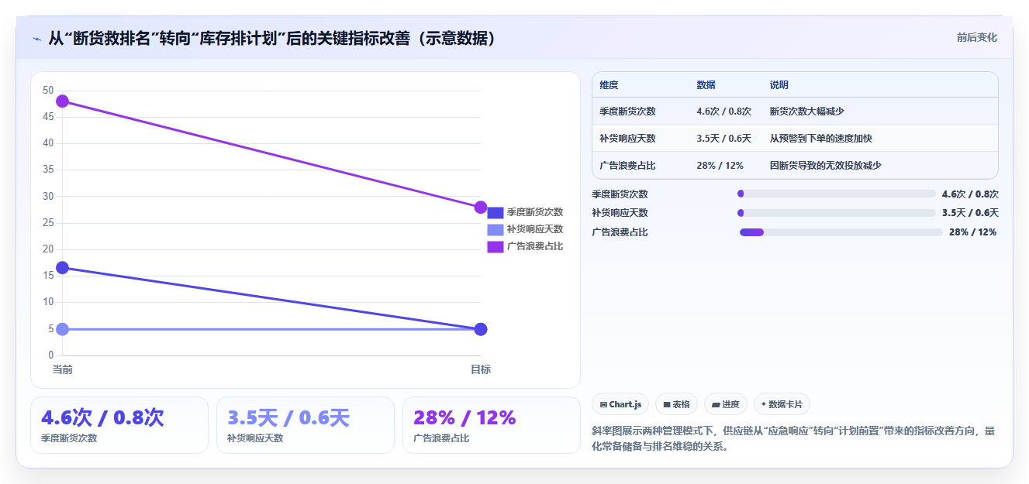Click 季度断货次数 progress row label

click(x=620, y=194)
